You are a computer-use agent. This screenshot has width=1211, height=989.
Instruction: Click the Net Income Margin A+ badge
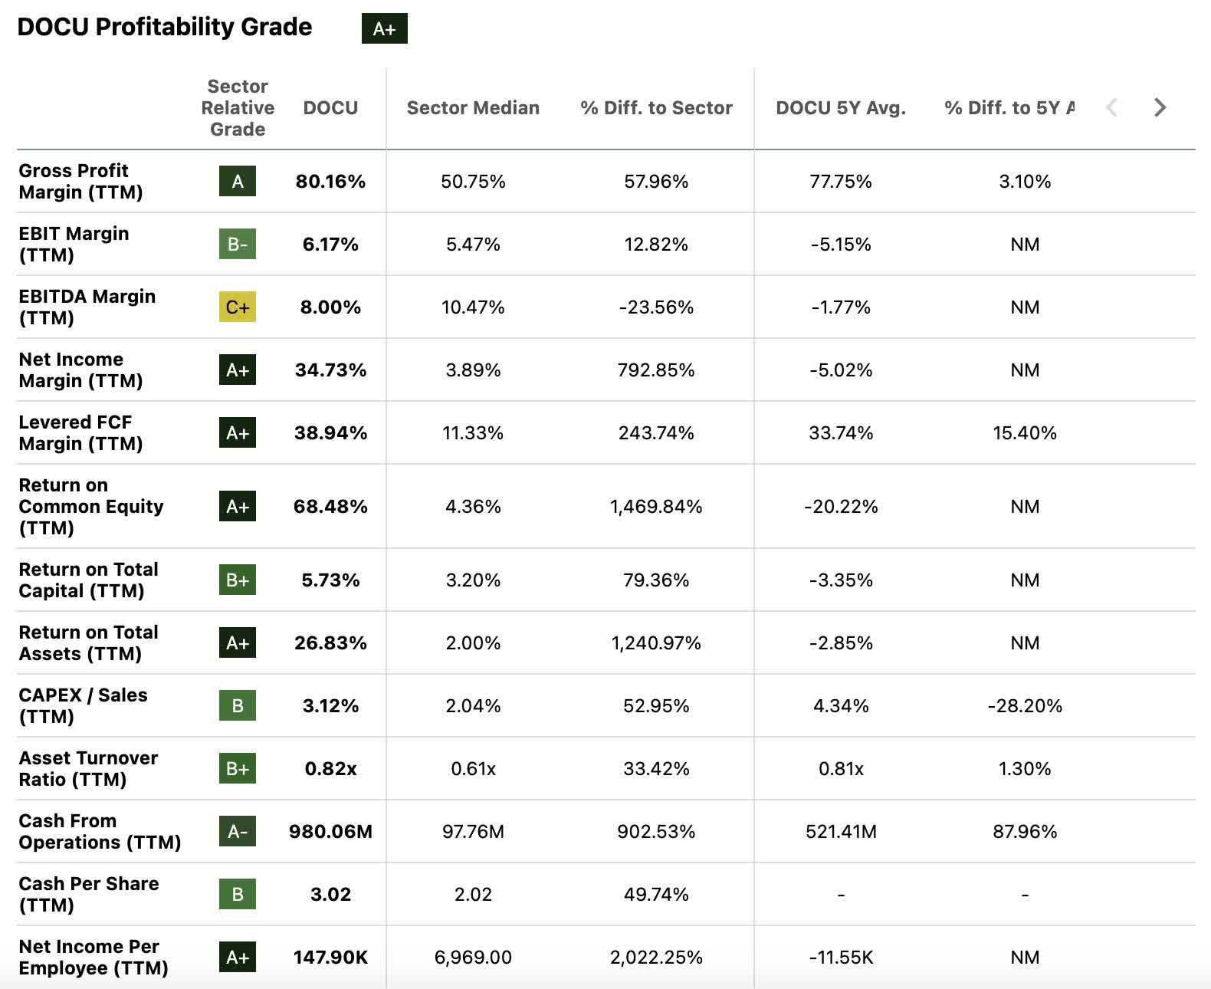tap(238, 370)
